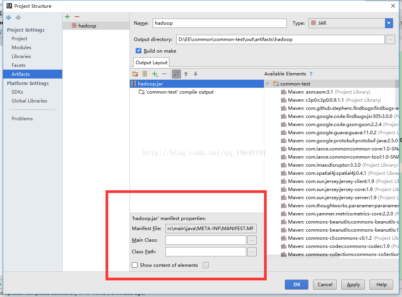This screenshot has width=402, height=297.
Task: Open Facets settings page
Action: [19, 65]
